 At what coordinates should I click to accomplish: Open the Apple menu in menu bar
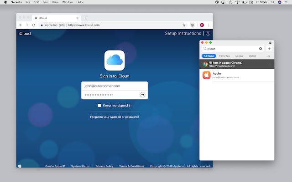point(5,2)
